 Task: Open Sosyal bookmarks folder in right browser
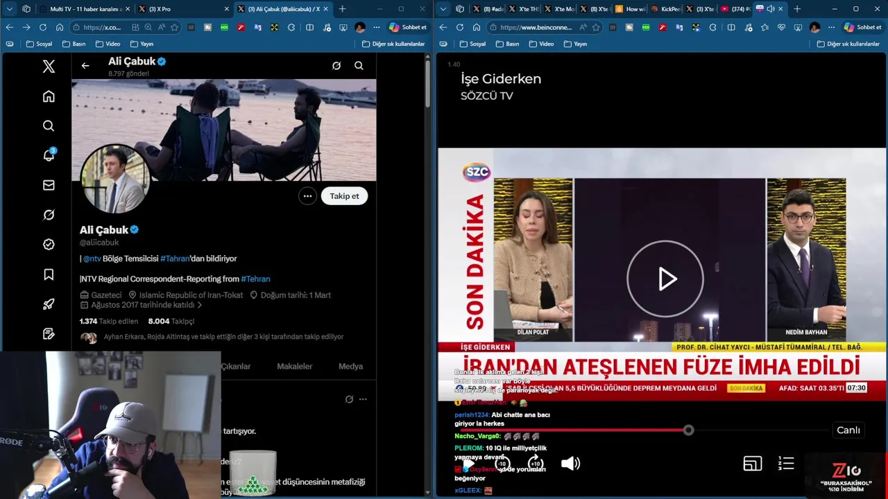pyautogui.click(x=472, y=44)
